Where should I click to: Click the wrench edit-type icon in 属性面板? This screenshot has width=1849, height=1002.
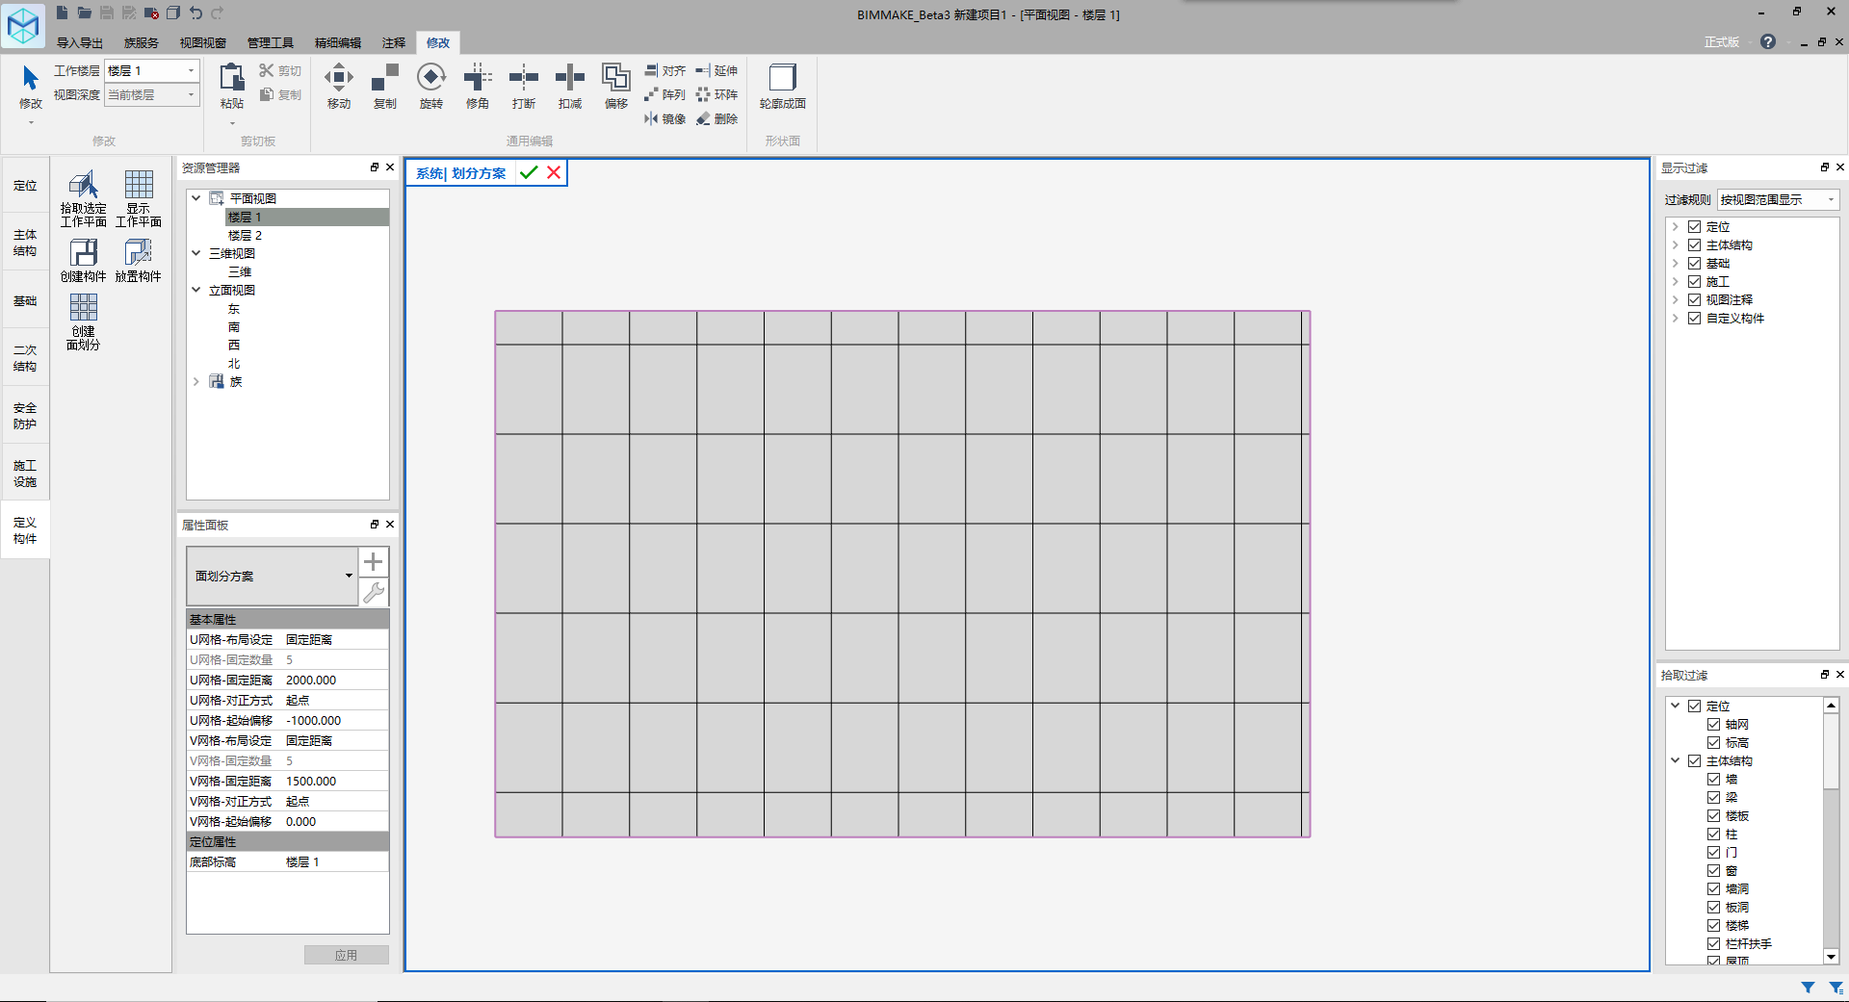[374, 592]
